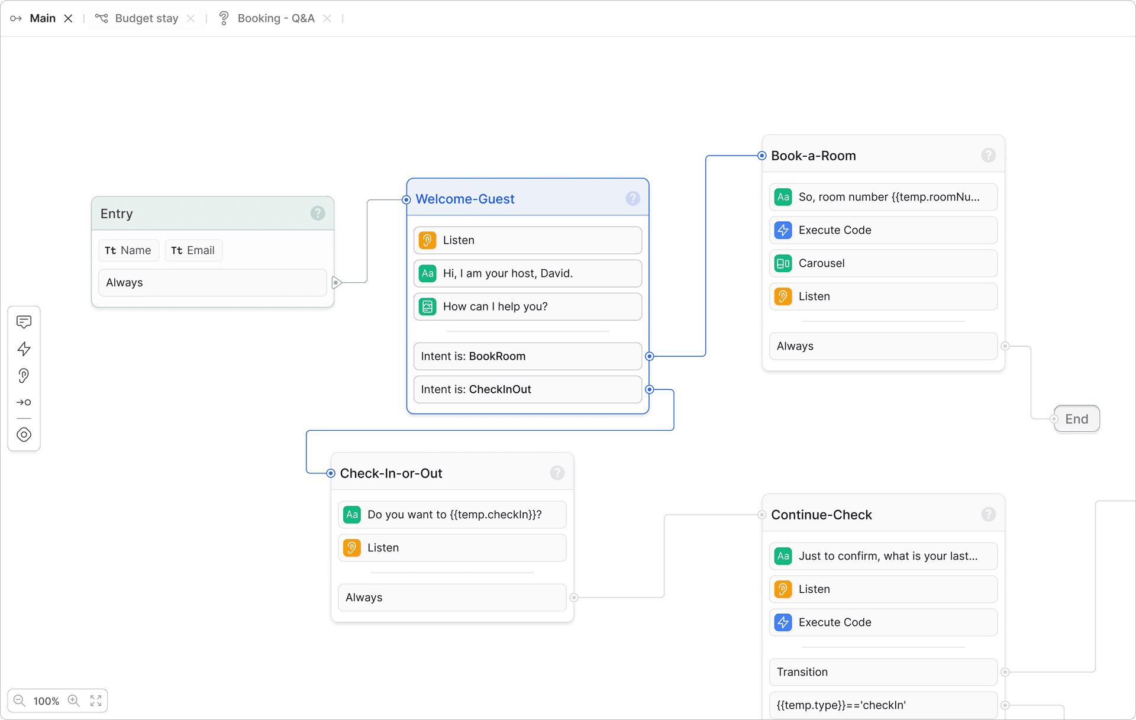
Task: Click the text message icon next to 'Just to confirm'
Action: pyautogui.click(x=782, y=556)
